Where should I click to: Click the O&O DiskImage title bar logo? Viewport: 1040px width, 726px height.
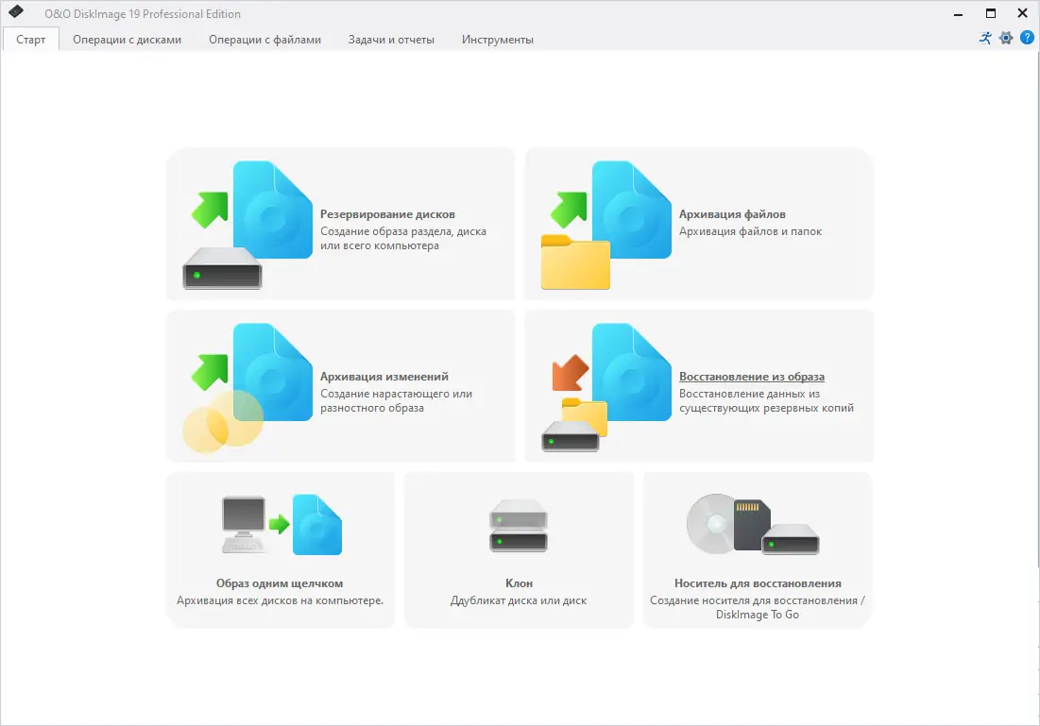[13, 13]
